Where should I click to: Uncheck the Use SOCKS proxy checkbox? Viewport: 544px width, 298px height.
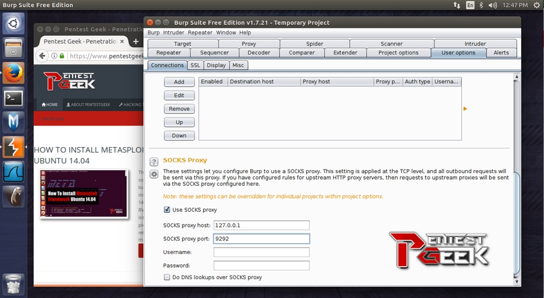click(x=167, y=210)
